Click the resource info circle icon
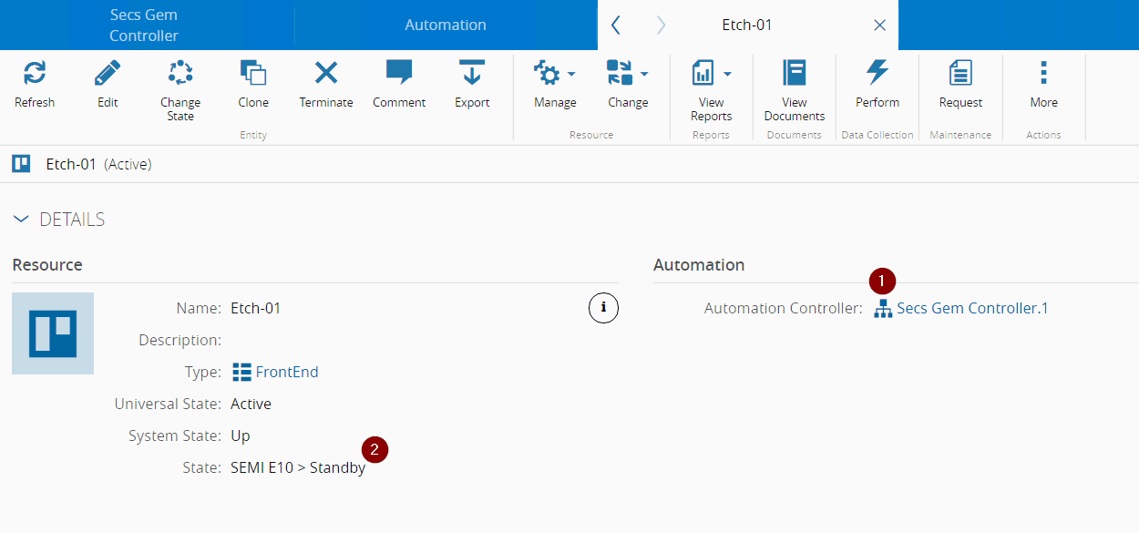 tap(603, 308)
